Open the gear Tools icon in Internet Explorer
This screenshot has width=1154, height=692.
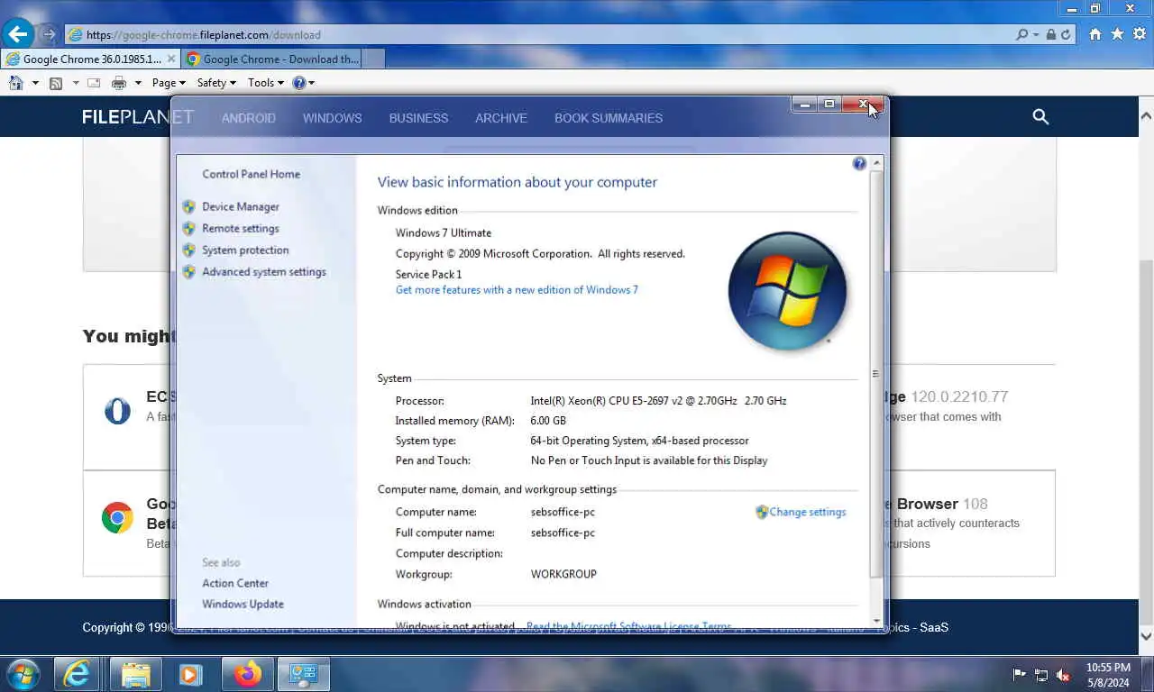click(x=1140, y=34)
